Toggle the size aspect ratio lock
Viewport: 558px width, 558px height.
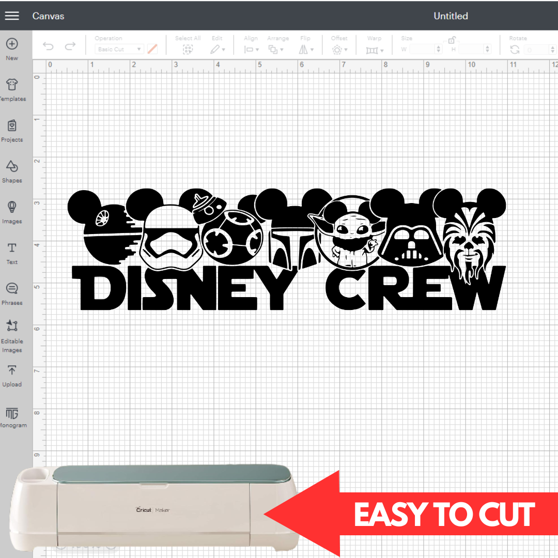452,39
